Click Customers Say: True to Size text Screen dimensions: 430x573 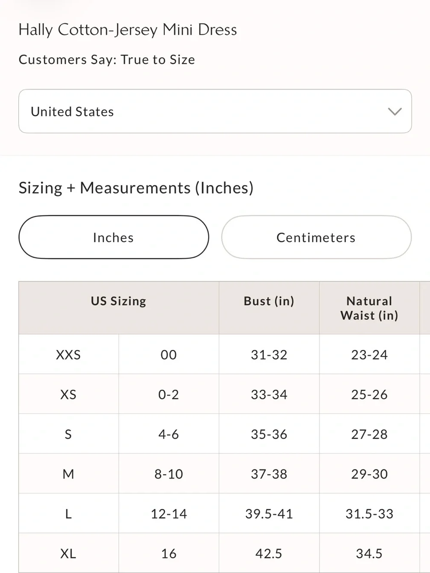coord(107,59)
